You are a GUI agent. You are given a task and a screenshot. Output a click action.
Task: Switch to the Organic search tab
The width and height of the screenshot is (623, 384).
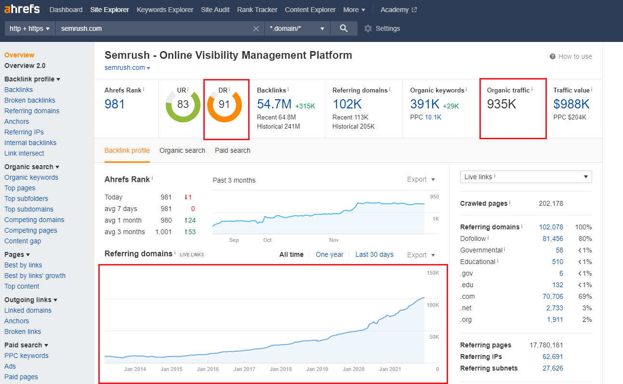coord(183,150)
